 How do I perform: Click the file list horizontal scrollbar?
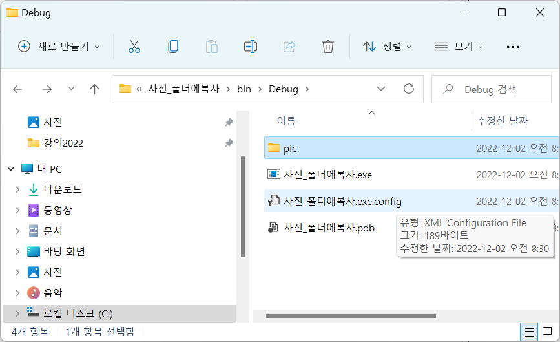(x=351, y=316)
